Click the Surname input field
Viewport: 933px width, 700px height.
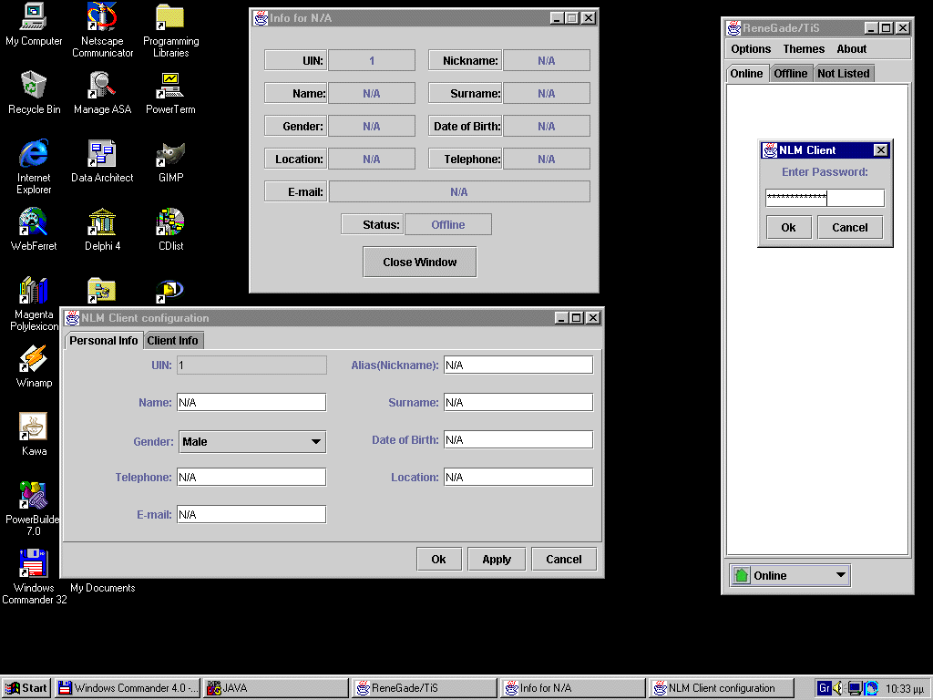[x=518, y=402]
